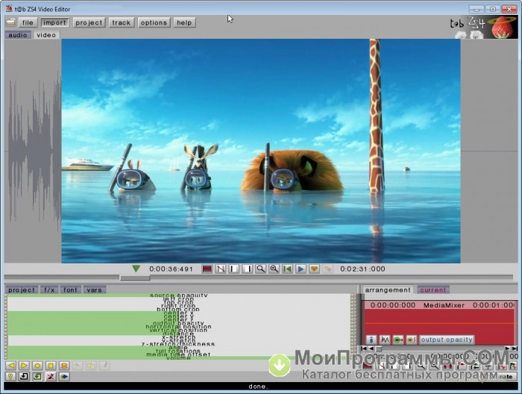The width and height of the screenshot is (522, 394).
Task: Zoom out using the minus magnifier
Action: click(274, 269)
